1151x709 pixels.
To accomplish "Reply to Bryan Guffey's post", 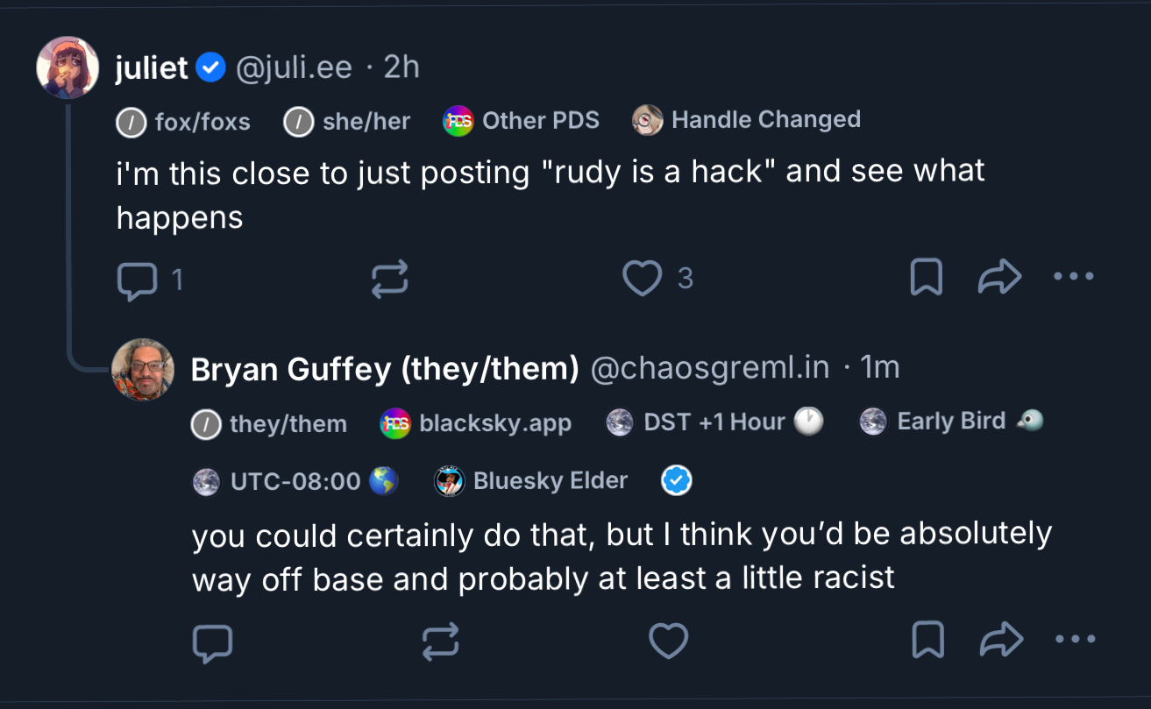I will point(212,642).
